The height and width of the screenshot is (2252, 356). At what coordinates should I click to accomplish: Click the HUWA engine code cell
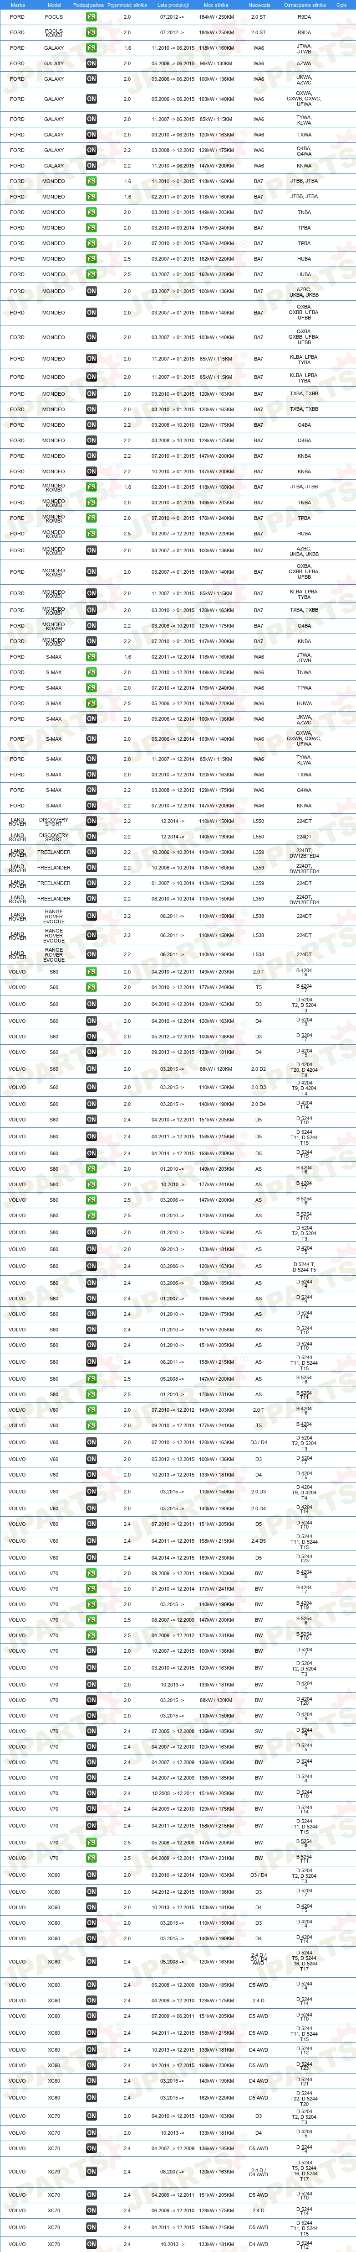pyautogui.click(x=304, y=703)
